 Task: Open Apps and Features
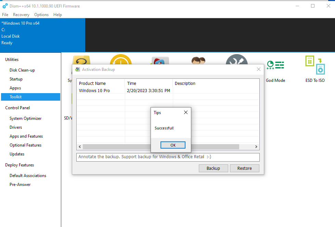[26, 136]
